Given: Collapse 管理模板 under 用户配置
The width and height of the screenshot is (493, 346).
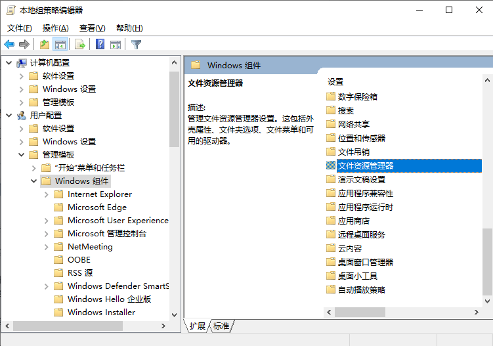Looking at the screenshot, I should tap(22, 155).
